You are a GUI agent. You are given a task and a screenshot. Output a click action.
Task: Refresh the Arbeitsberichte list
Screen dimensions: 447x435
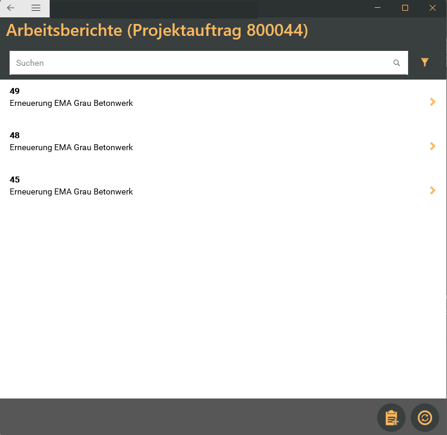click(425, 418)
